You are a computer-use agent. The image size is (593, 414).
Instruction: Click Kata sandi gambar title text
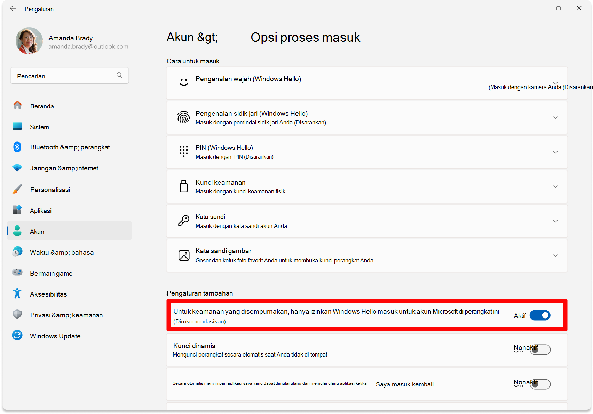(x=223, y=251)
